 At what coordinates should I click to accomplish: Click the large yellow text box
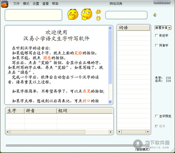34,15
